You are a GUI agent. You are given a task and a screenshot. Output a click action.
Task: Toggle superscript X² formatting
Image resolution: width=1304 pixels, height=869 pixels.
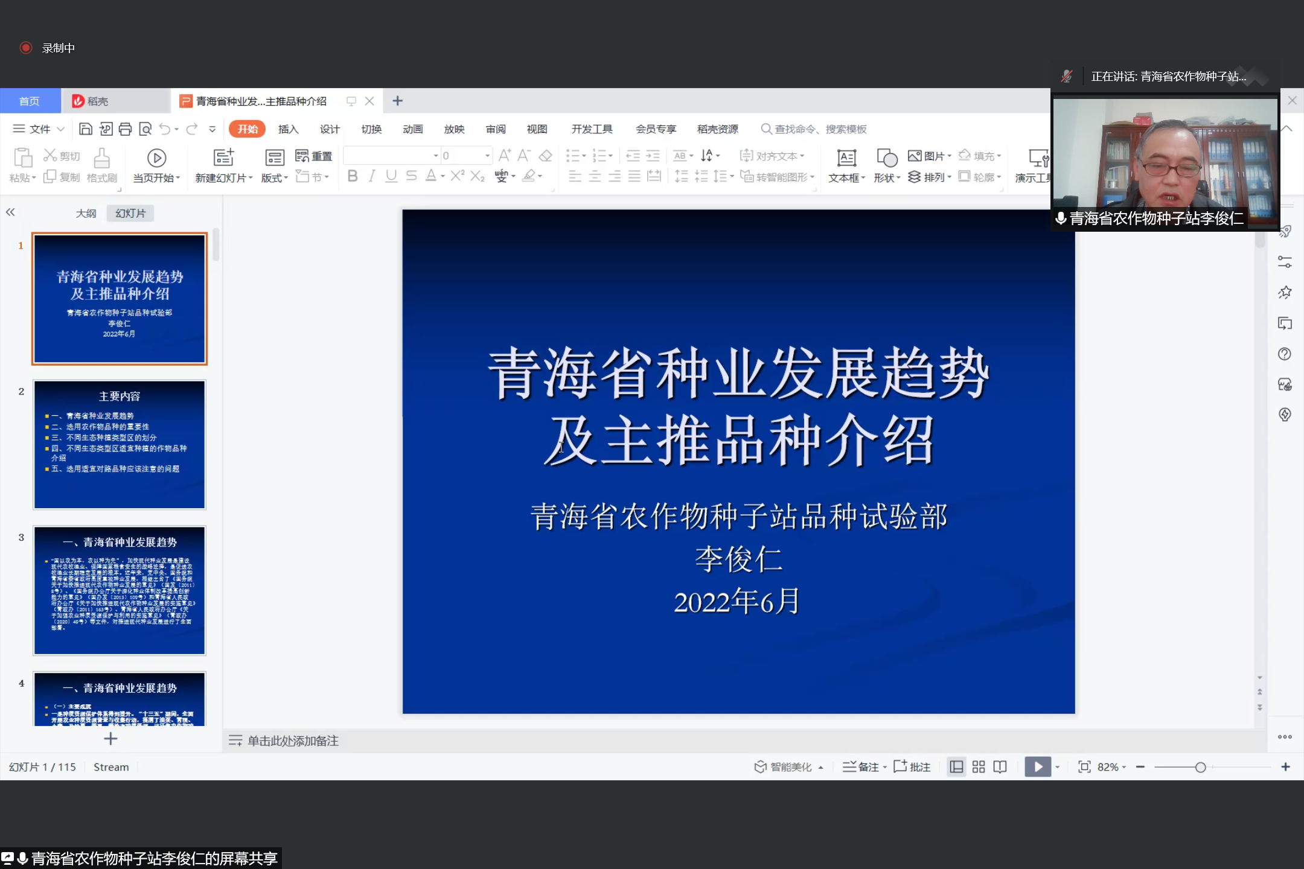(458, 176)
